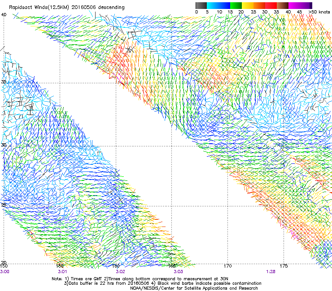Click the longitude label 160

click(x=116, y=266)
